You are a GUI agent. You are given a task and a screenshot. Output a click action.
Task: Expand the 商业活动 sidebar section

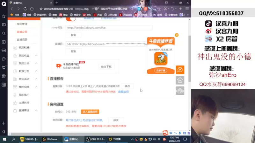(36, 79)
